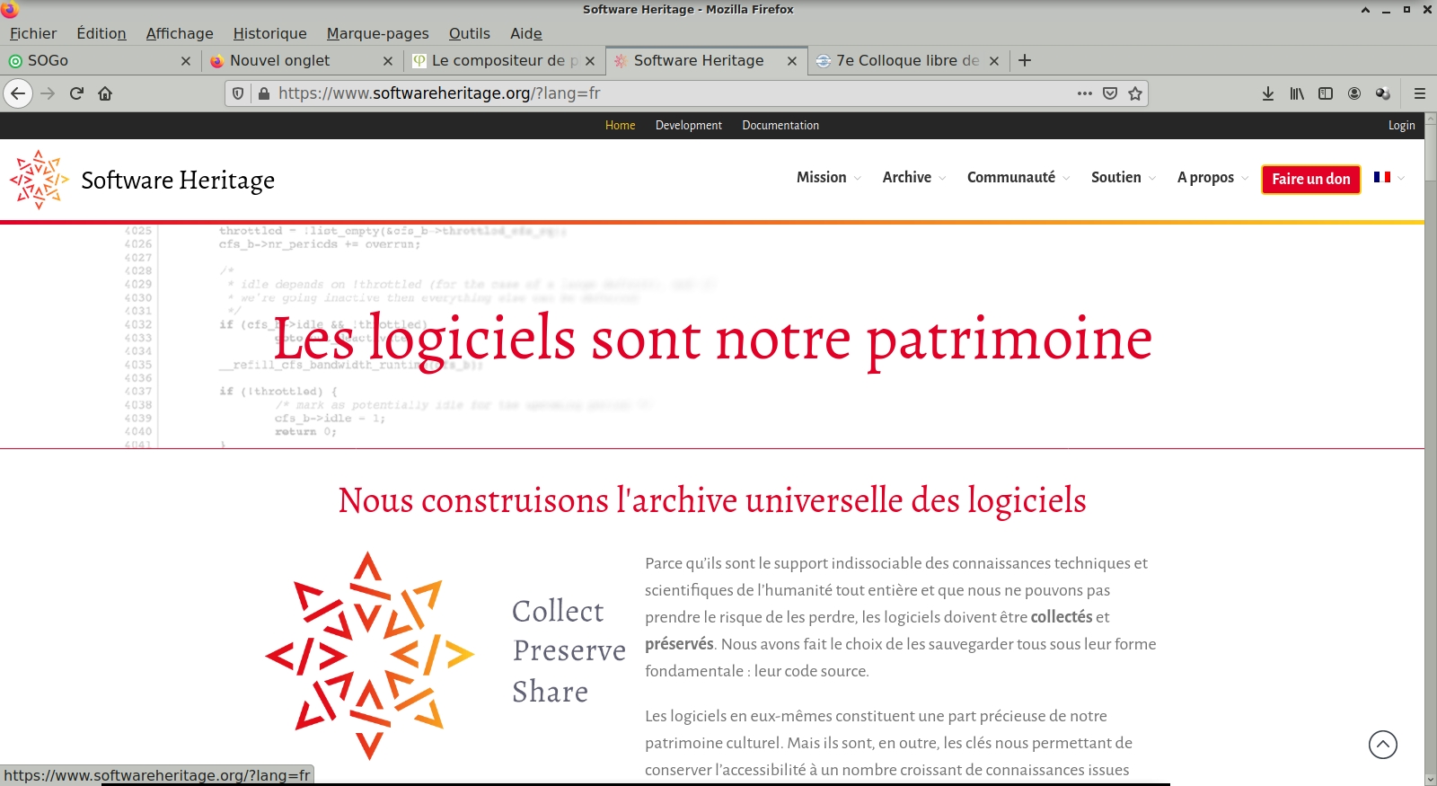Close the 7e Colloque libre tab
The width and height of the screenshot is (1437, 786).
click(994, 61)
